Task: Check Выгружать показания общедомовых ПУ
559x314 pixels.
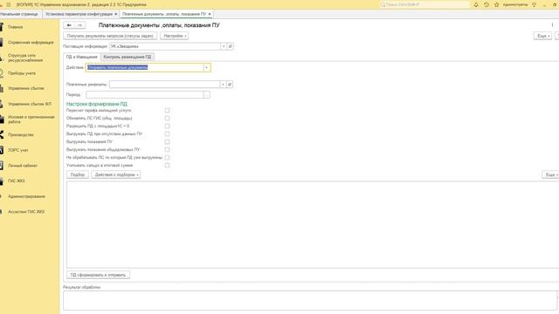Action: point(167,149)
